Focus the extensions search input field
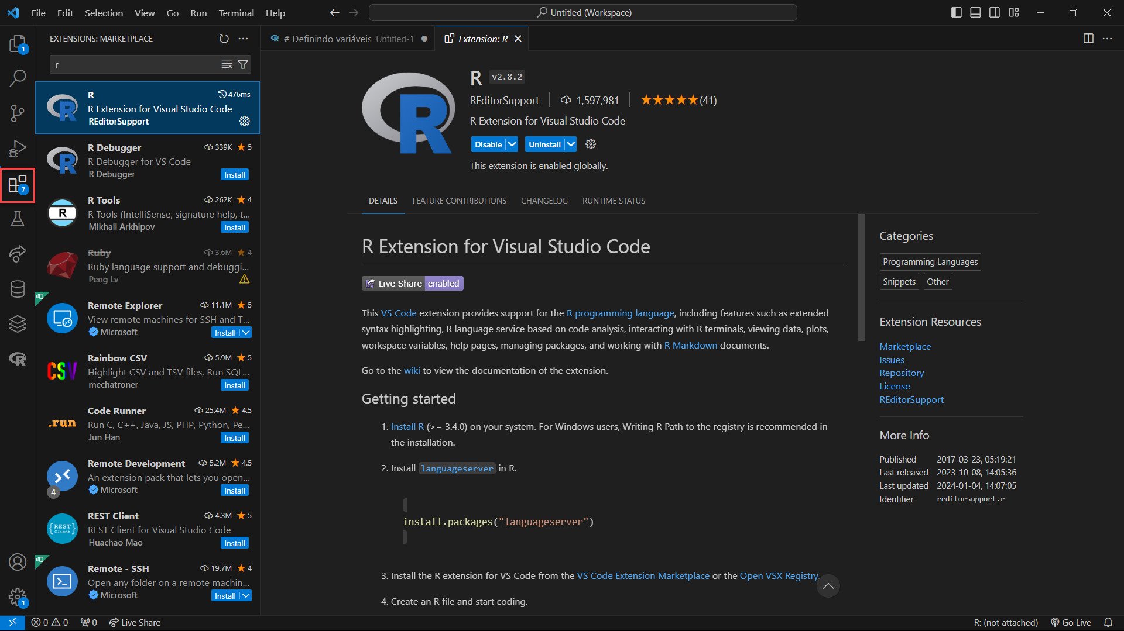This screenshot has width=1124, height=631. click(x=135, y=65)
